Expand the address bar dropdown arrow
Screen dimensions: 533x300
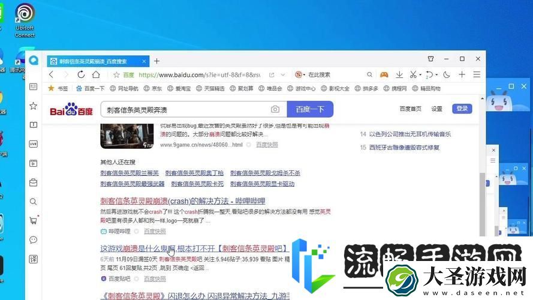(x=283, y=75)
